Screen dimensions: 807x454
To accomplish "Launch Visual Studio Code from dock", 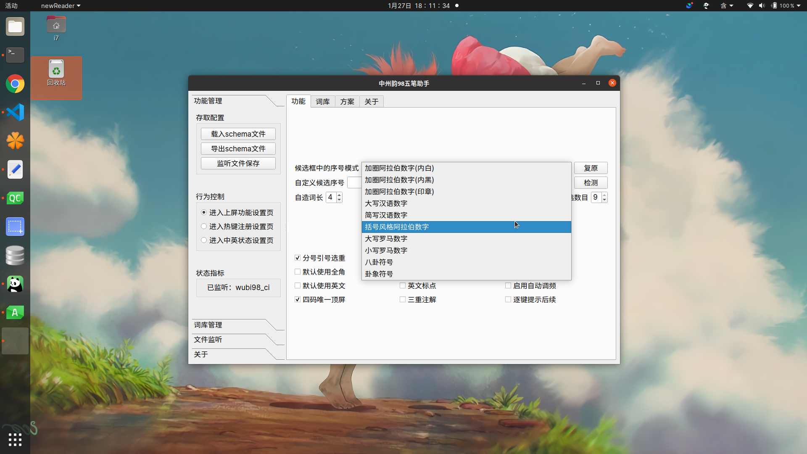I will 15,112.
